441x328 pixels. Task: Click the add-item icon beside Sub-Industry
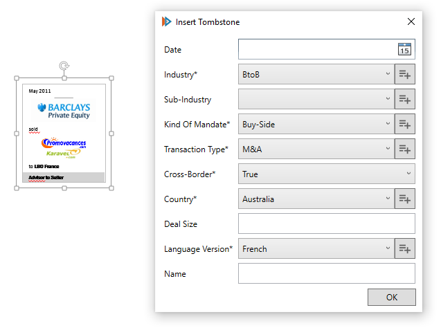(x=404, y=99)
